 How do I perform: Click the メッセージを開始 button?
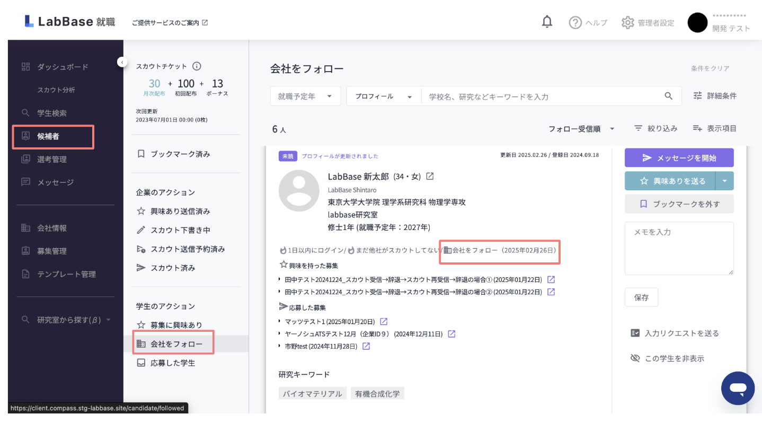pyautogui.click(x=679, y=158)
